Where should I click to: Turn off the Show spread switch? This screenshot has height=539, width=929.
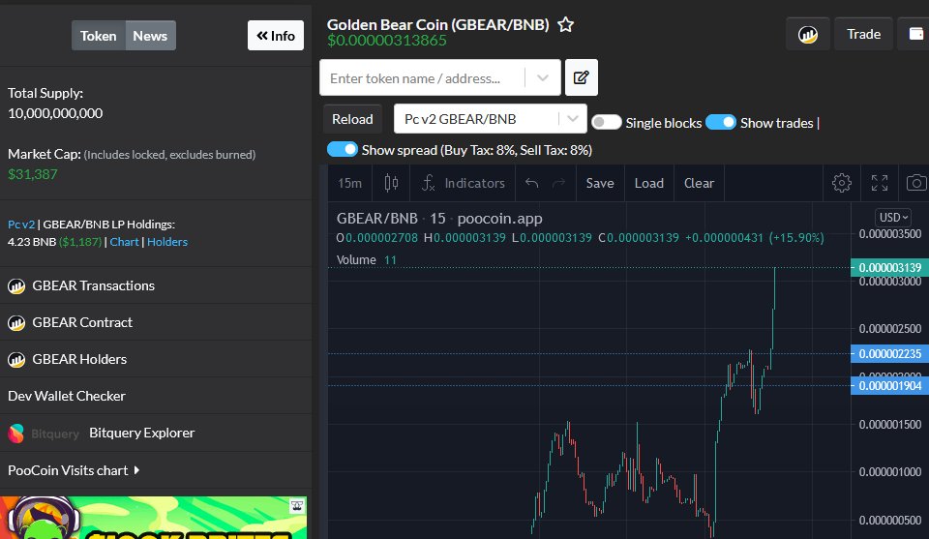(342, 150)
